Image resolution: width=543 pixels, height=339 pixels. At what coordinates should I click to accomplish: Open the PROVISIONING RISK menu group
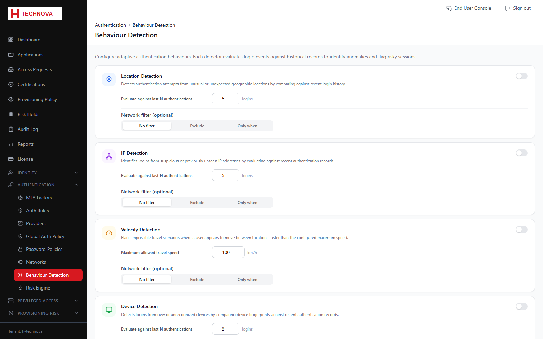tap(43, 313)
